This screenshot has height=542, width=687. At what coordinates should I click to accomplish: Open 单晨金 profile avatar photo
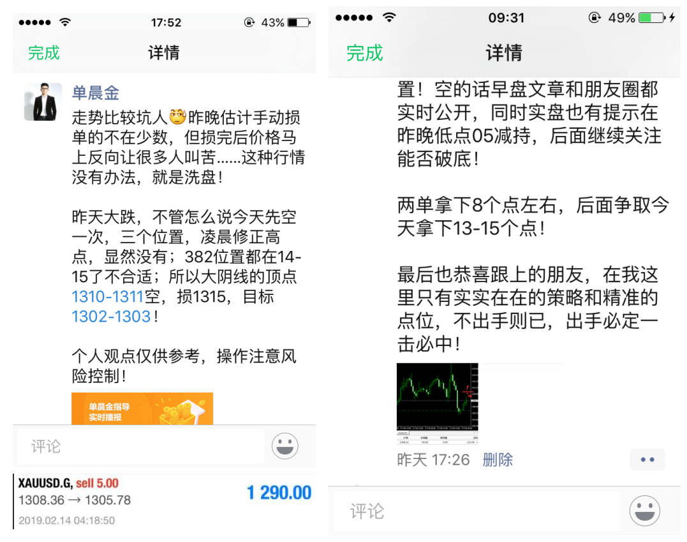coord(43,102)
